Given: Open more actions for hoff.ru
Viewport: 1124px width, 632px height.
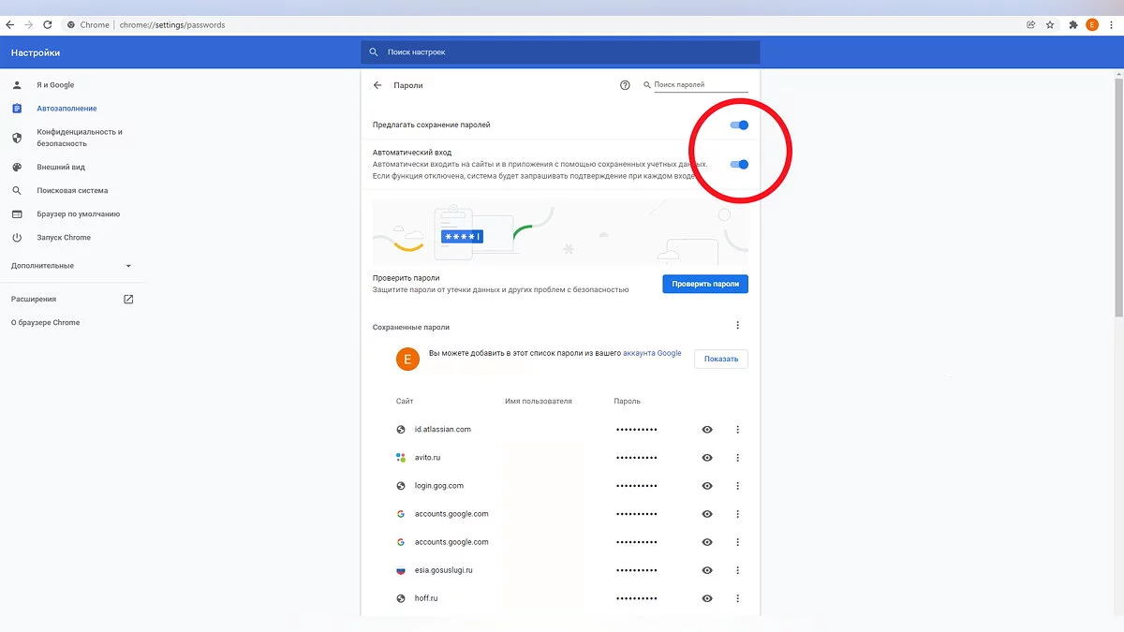Looking at the screenshot, I should pyautogui.click(x=738, y=598).
